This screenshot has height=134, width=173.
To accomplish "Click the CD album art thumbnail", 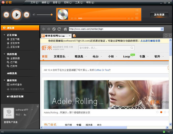I will coord(63,14).
